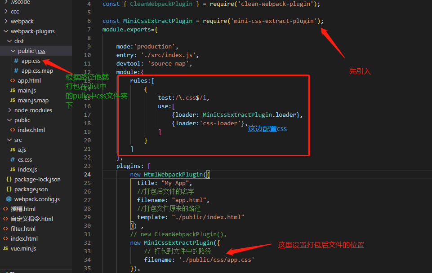Click the HTML icon of index.html under public
Image resolution: width=432 pixels, height=273 pixels.
point(13,130)
